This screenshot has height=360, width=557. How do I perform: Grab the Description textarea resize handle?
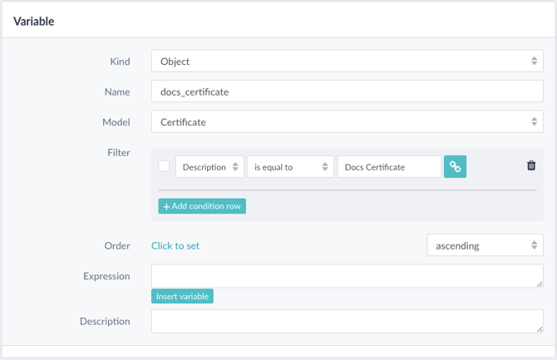[x=540, y=329]
